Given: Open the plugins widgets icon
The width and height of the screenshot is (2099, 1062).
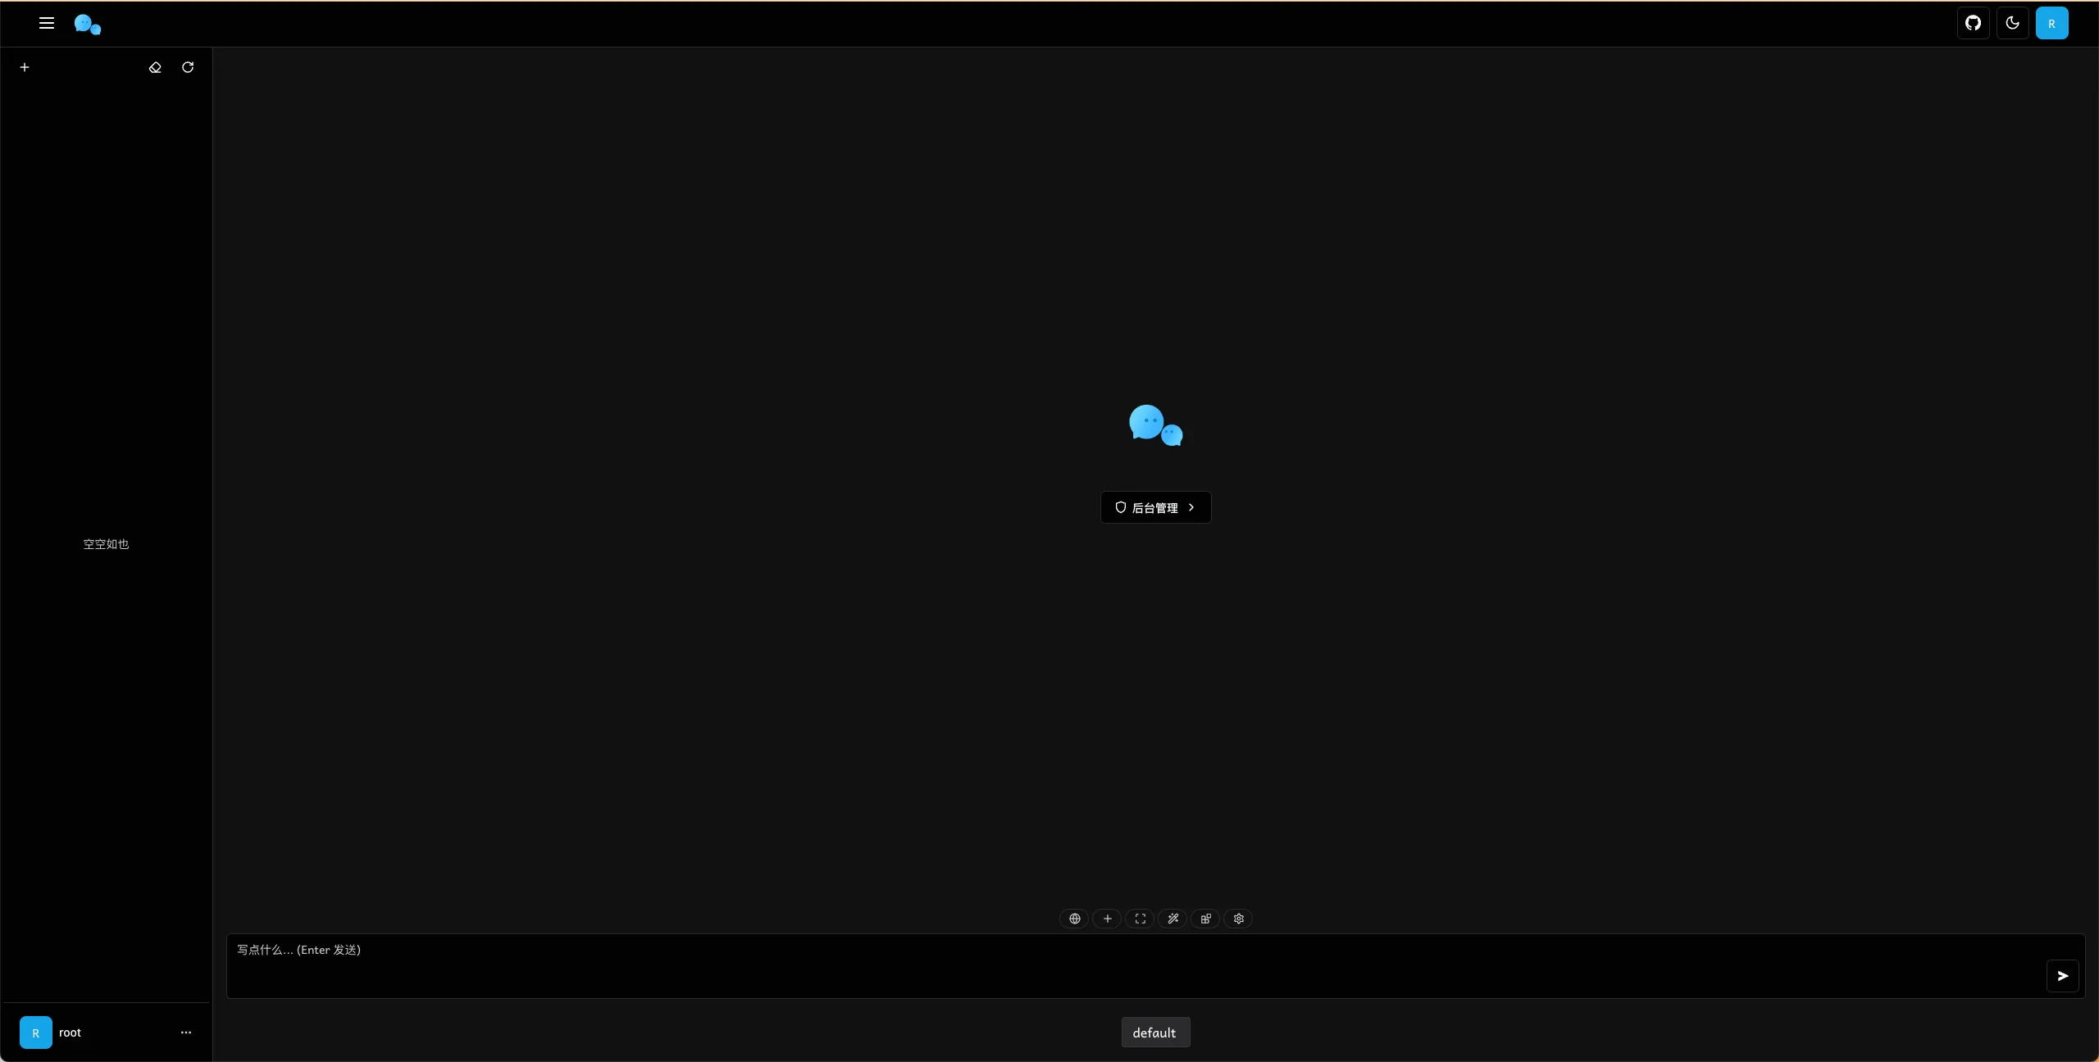Looking at the screenshot, I should (x=1205, y=919).
